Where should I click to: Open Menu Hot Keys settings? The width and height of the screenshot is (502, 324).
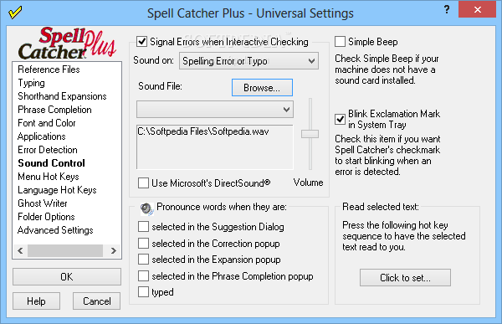pos(49,177)
